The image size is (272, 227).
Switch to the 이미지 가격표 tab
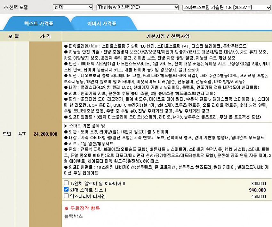point(101,24)
